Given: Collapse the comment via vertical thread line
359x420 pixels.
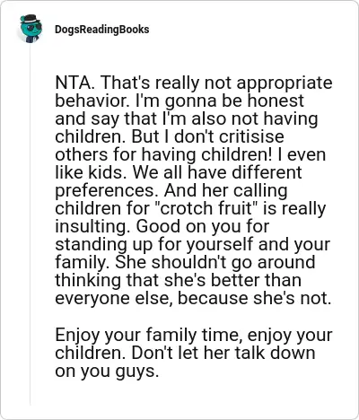Looking at the screenshot, I should [x=31, y=224].
